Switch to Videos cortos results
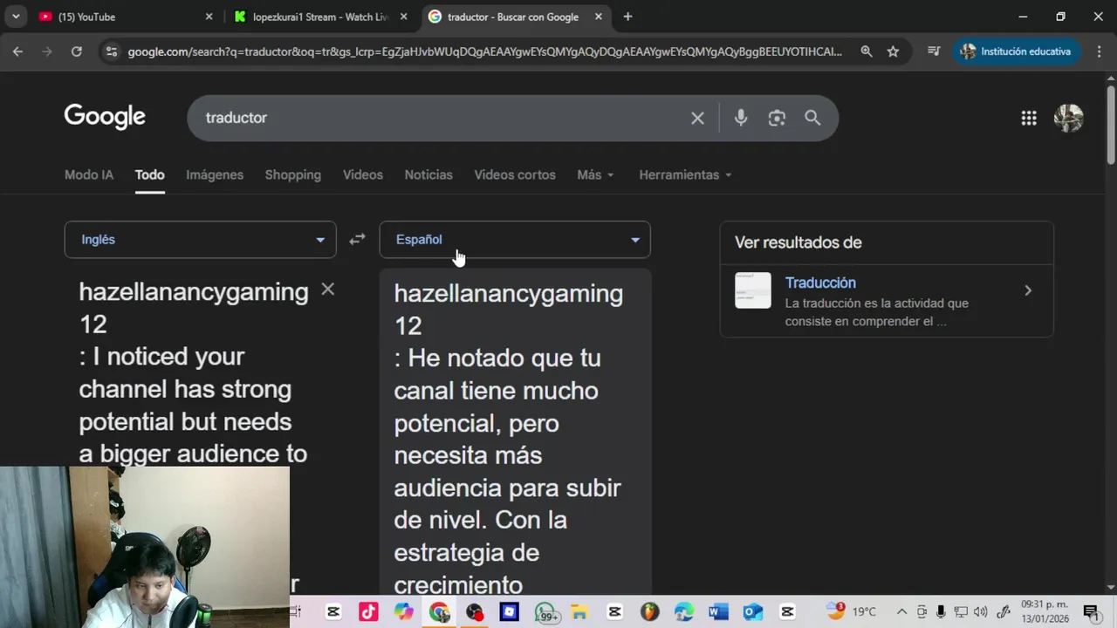This screenshot has height=628, width=1117. tap(515, 174)
